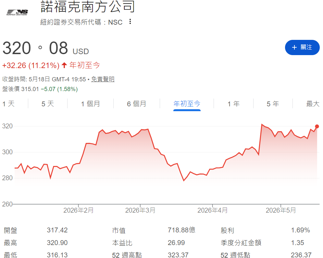Click the 諾福克南方公司 company title
323x258 pixels.
point(88,7)
